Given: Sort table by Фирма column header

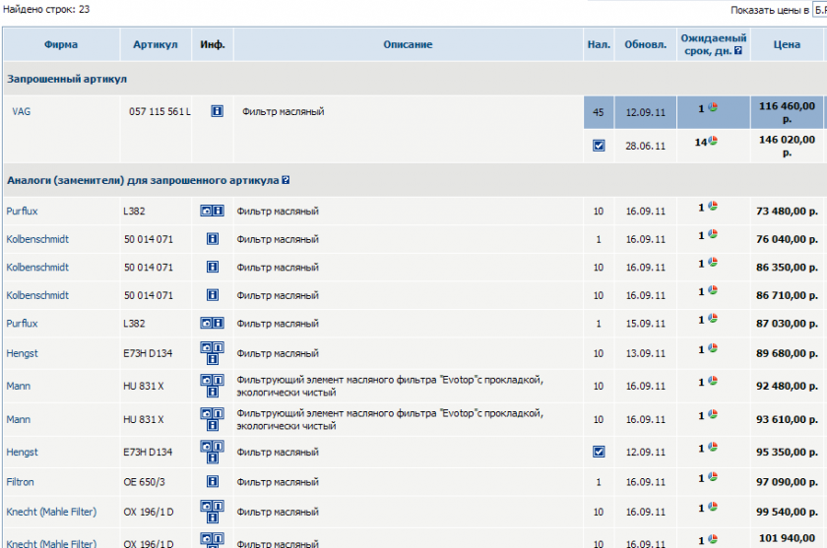Looking at the screenshot, I should coord(61,45).
